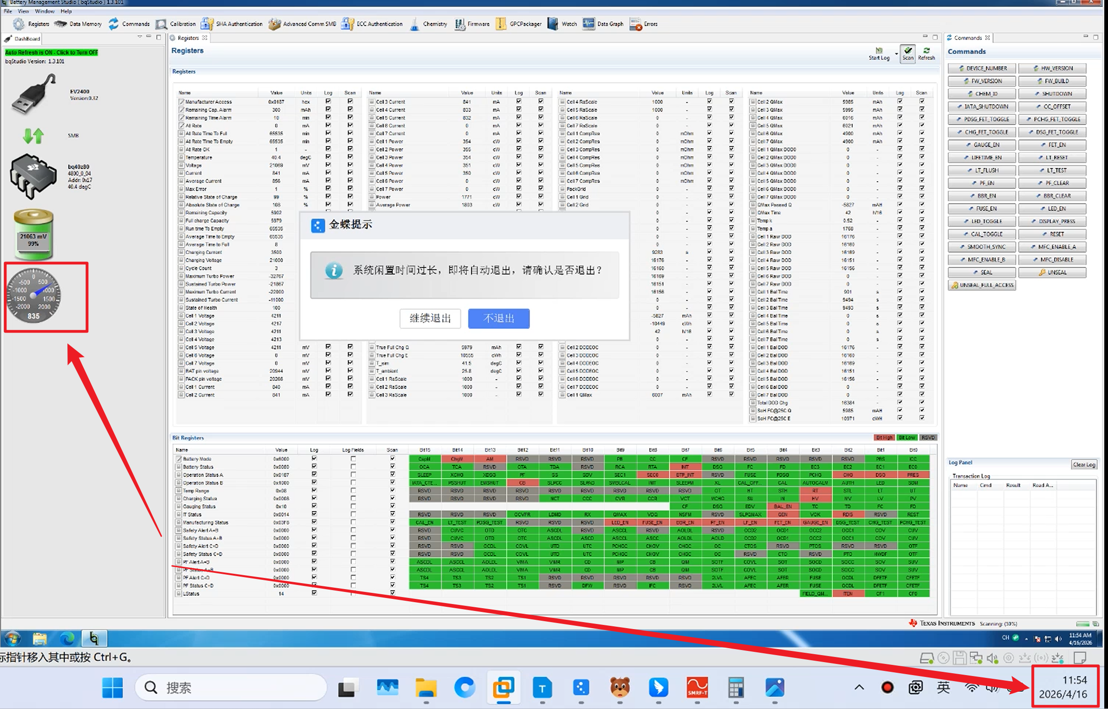Open the Help menu
1108x709 pixels.
[66, 11]
